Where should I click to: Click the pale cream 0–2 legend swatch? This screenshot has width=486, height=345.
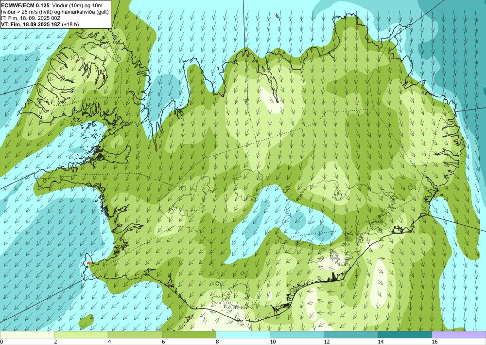pos(27,335)
